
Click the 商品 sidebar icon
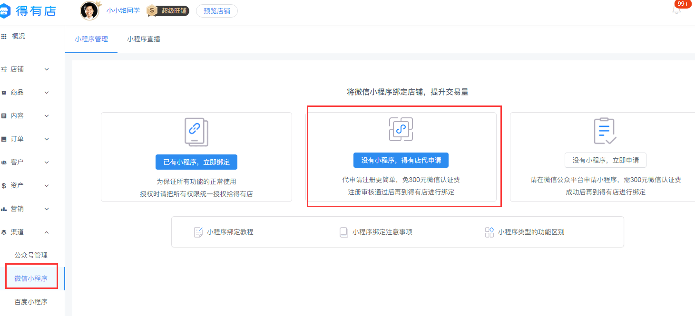click(x=4, y=93)
